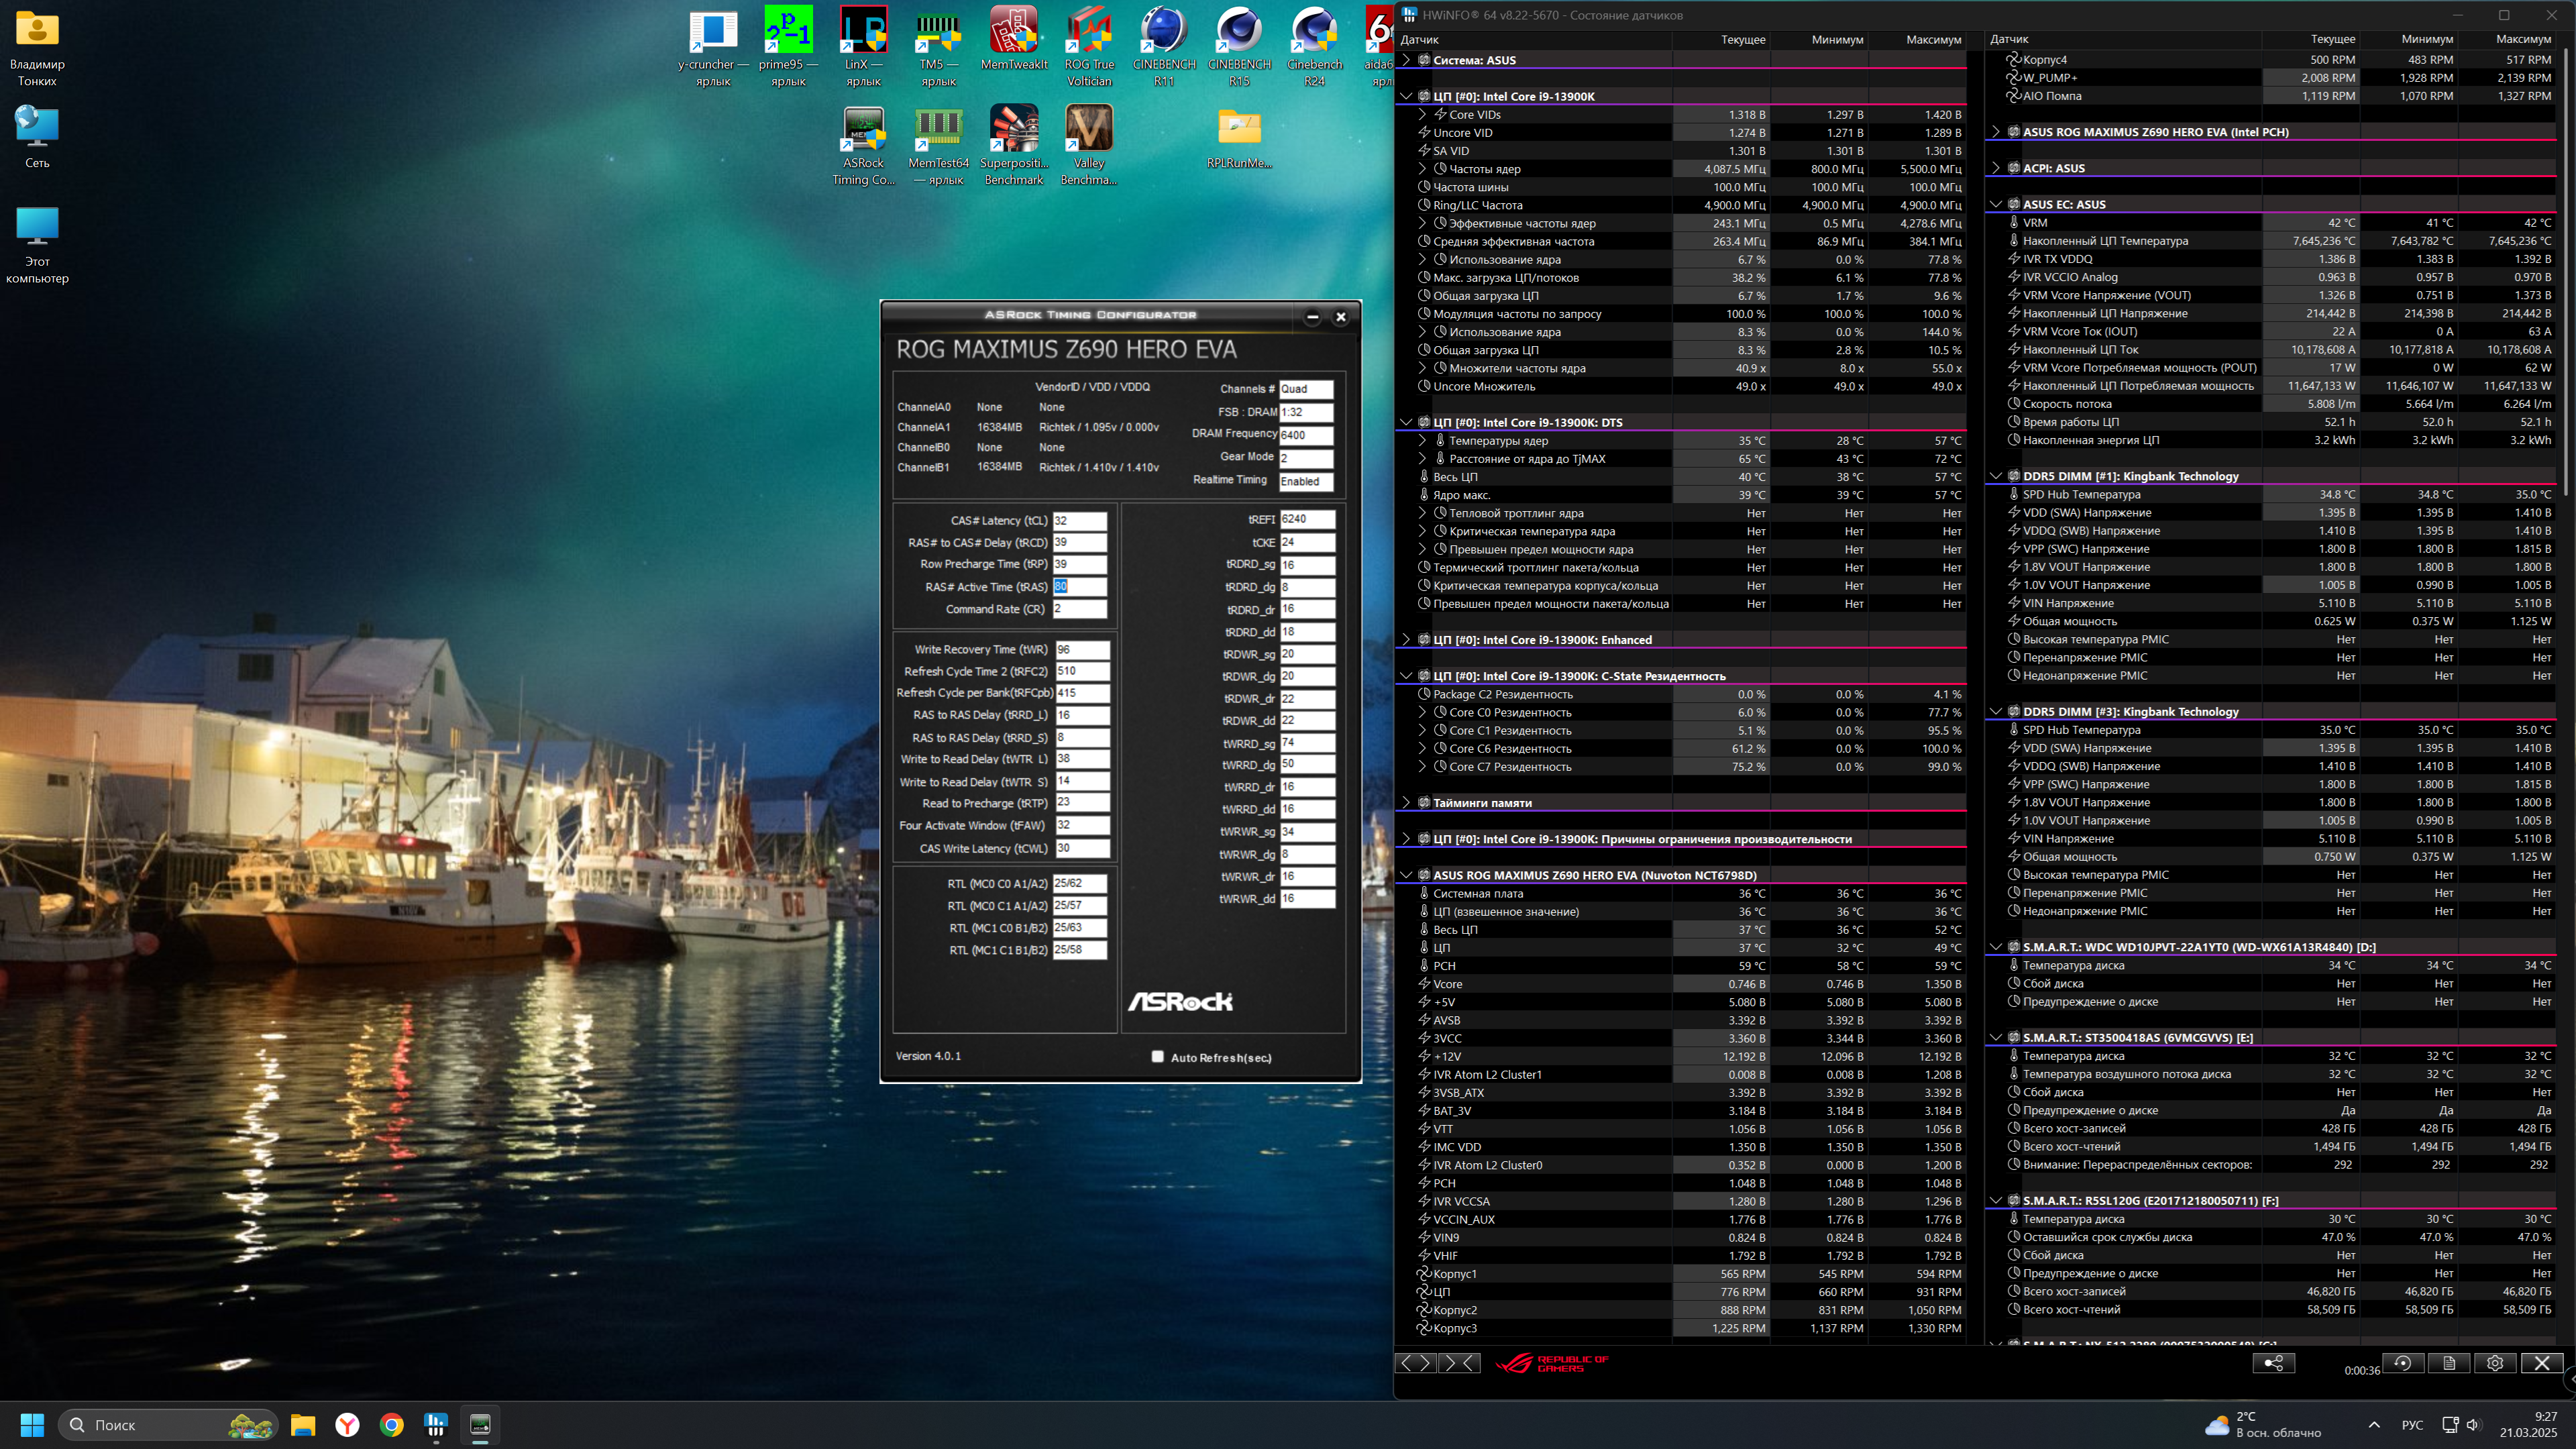Expand the Тайминги памяти section
Viewport: 2576px width, 1449px height.
pos(1407,802)
